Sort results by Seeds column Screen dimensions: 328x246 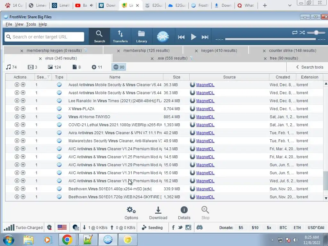43,77
